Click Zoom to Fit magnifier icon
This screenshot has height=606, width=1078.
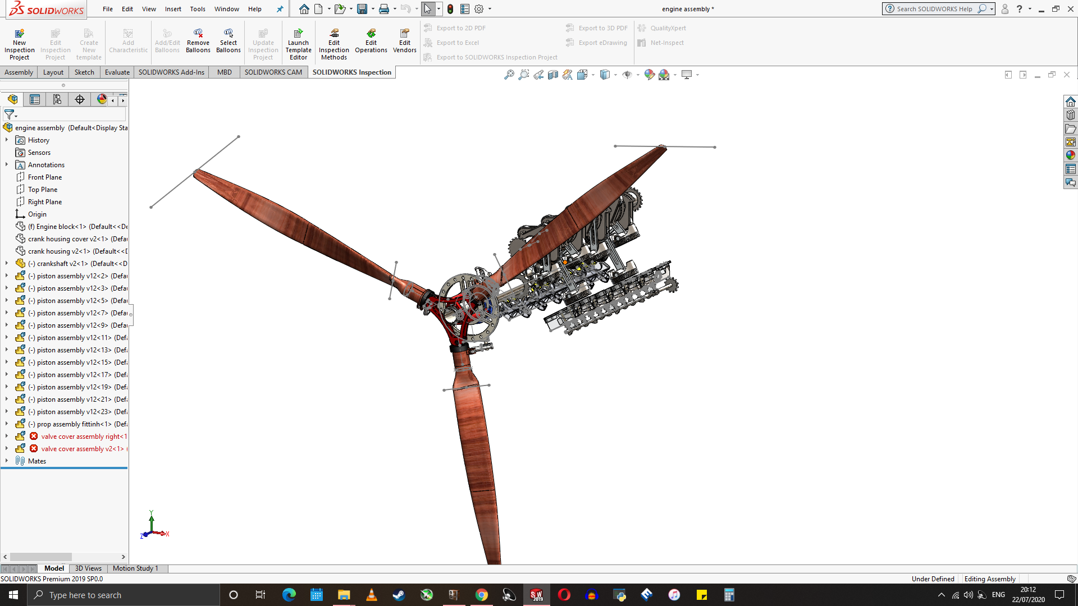coord(509,75)
